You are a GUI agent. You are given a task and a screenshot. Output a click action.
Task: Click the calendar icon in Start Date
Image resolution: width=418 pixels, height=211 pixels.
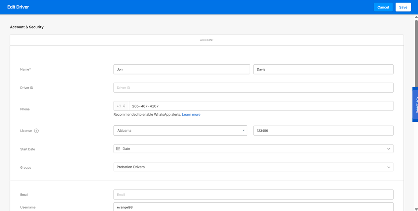118,149
